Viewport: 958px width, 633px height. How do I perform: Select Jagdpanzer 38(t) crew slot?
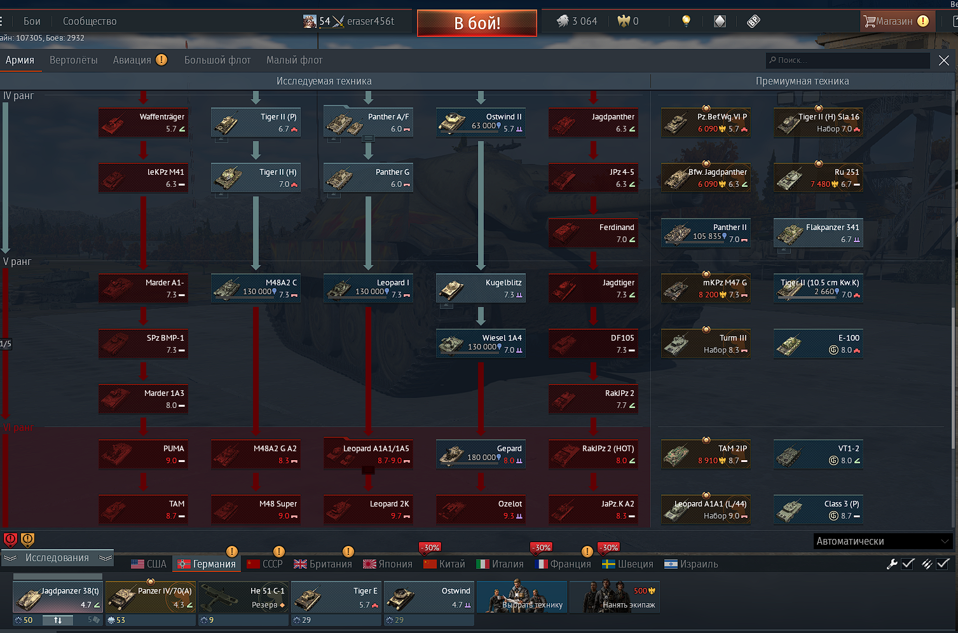pos(57,597)
